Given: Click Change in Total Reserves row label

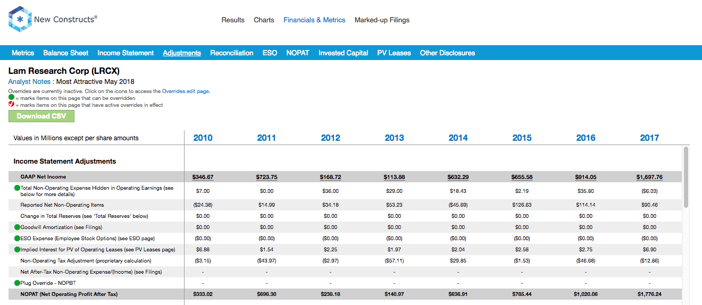Looking at the screenshot, I should (84, 216).
